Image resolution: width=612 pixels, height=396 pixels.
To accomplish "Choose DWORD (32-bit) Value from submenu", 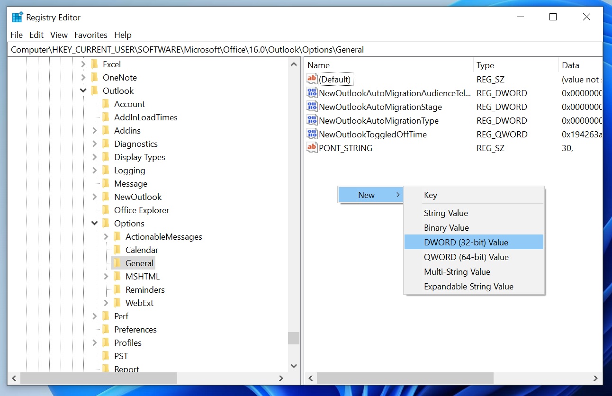I will point(474,243).
